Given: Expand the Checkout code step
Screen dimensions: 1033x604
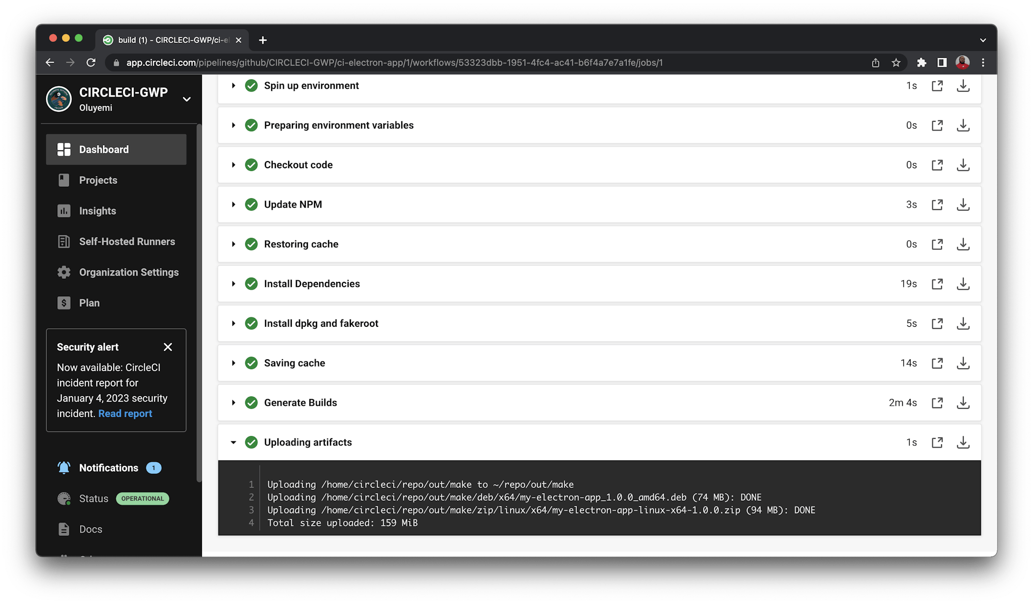Looking at the screenshot, I should coord(233,165).
